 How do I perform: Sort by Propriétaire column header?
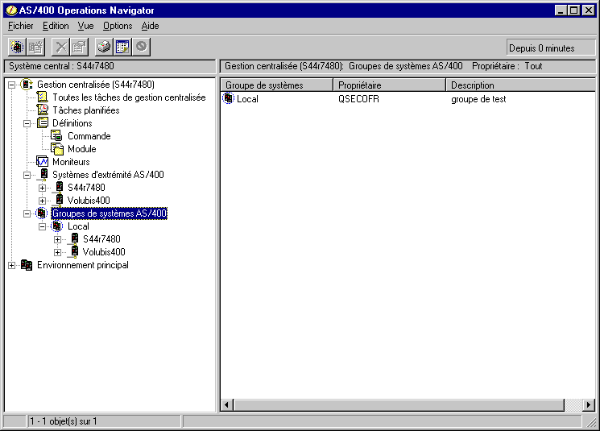coord(390,85)
